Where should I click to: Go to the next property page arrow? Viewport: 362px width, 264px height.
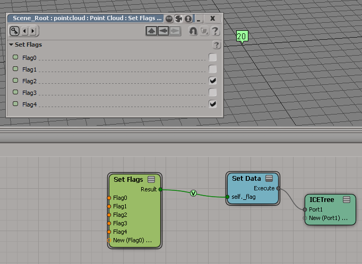(x=32, y=31)
